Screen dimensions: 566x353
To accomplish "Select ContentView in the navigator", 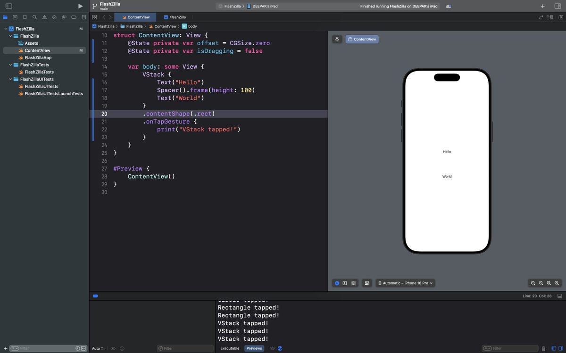I will pyautogui.click(x=44, y=50).
